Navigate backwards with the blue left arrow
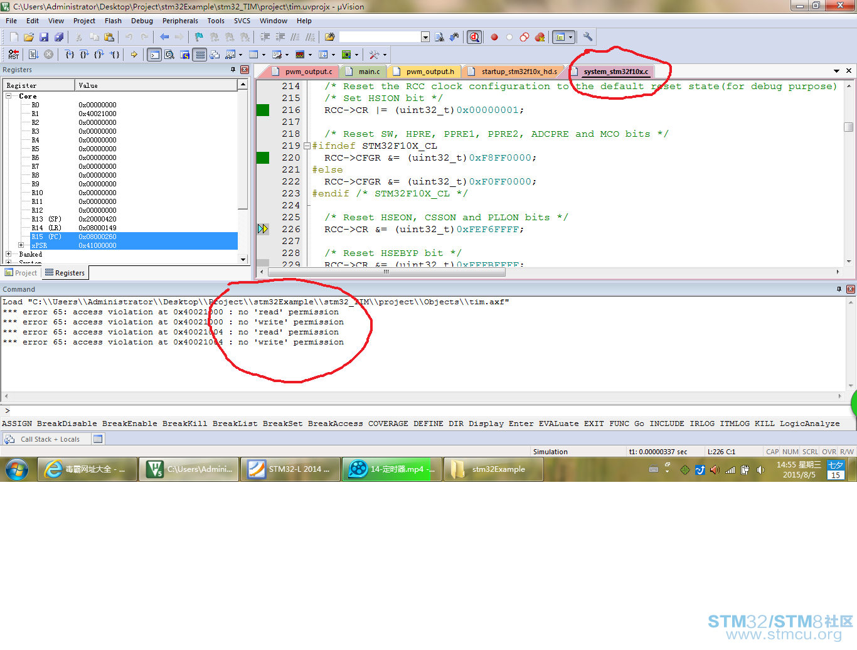857x650 pixels. point(164,37)
